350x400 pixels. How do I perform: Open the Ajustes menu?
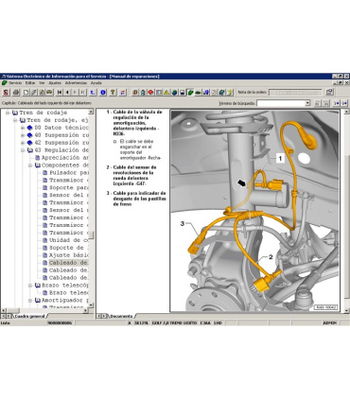55,83
